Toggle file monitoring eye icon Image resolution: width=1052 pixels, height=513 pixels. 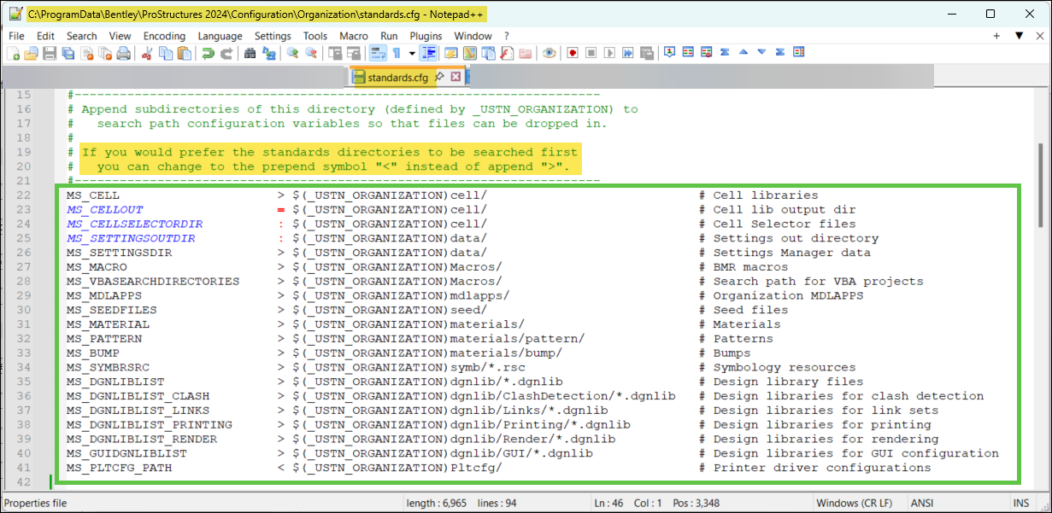(x=550, y=53)
